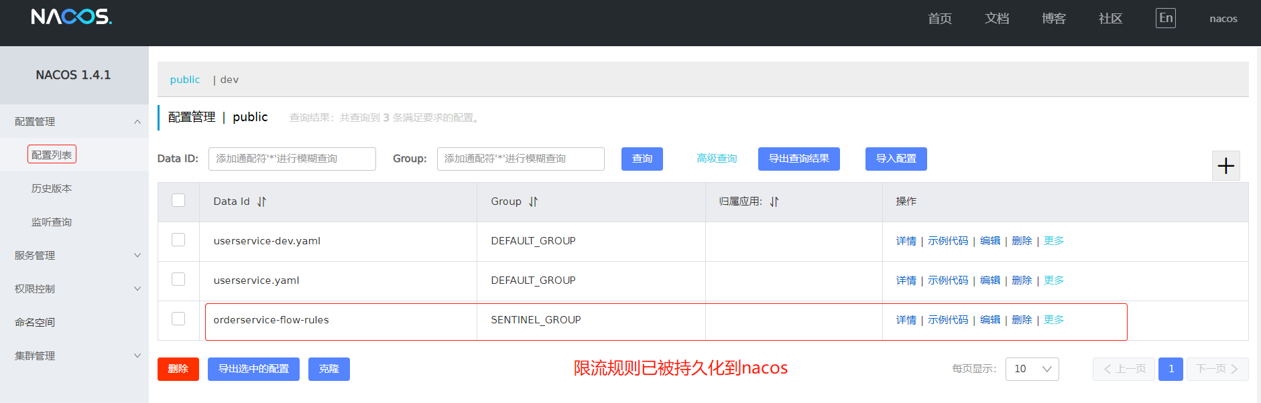
Task: Click 导出查询结果 button
Action: pos(799,159)
